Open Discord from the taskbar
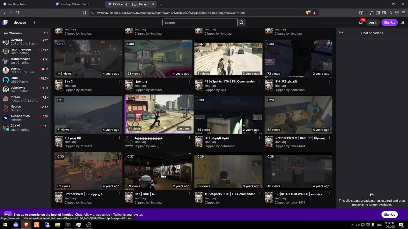Viewport: 408px width, 229px height. pyautogui.click(x=16, y=225)
